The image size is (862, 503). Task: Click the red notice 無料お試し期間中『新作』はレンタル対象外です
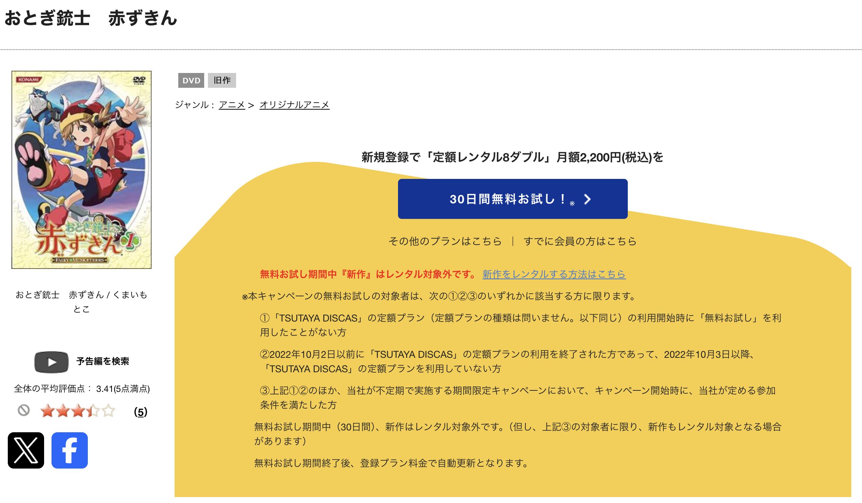(x=368, y=274)
